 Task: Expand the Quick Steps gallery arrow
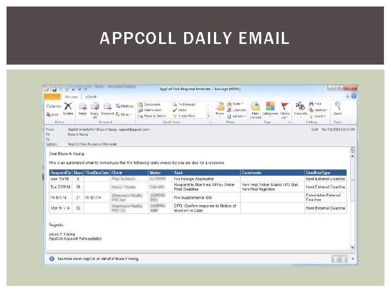tap(209, 116)
